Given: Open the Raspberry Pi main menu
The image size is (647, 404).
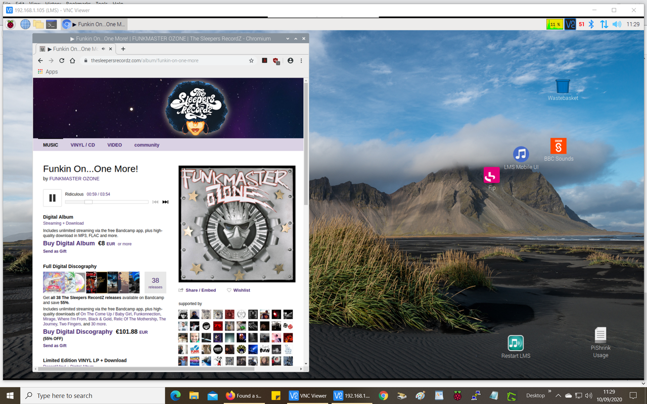Looking at the screenshot, I should tap(11, 24).
